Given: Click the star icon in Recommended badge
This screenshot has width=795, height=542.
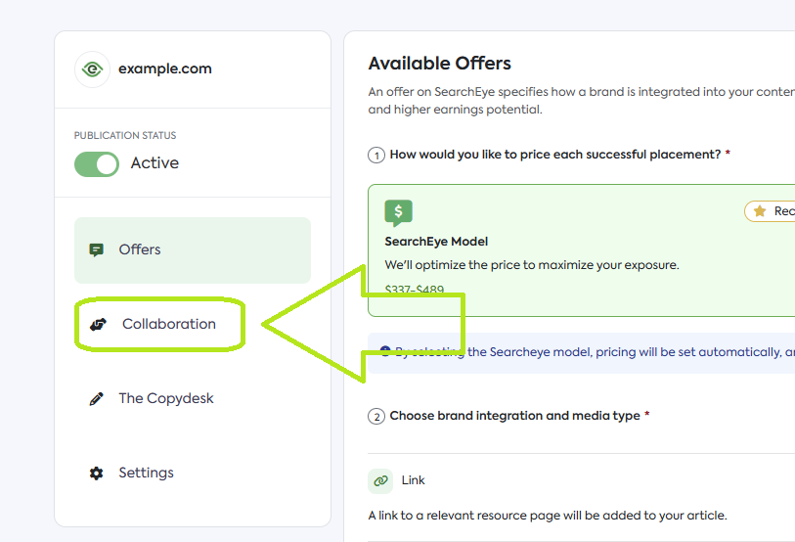Looking at the screenshot, I should 760,211.
